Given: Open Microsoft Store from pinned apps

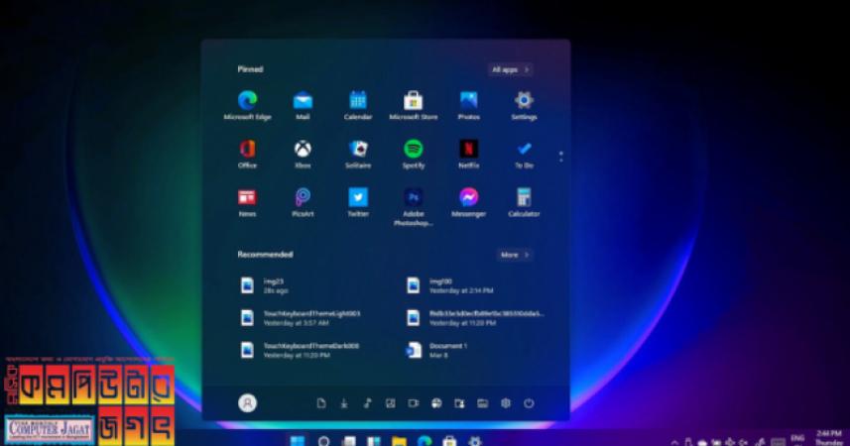Looking at the screenshot, I should click(413, 106).
